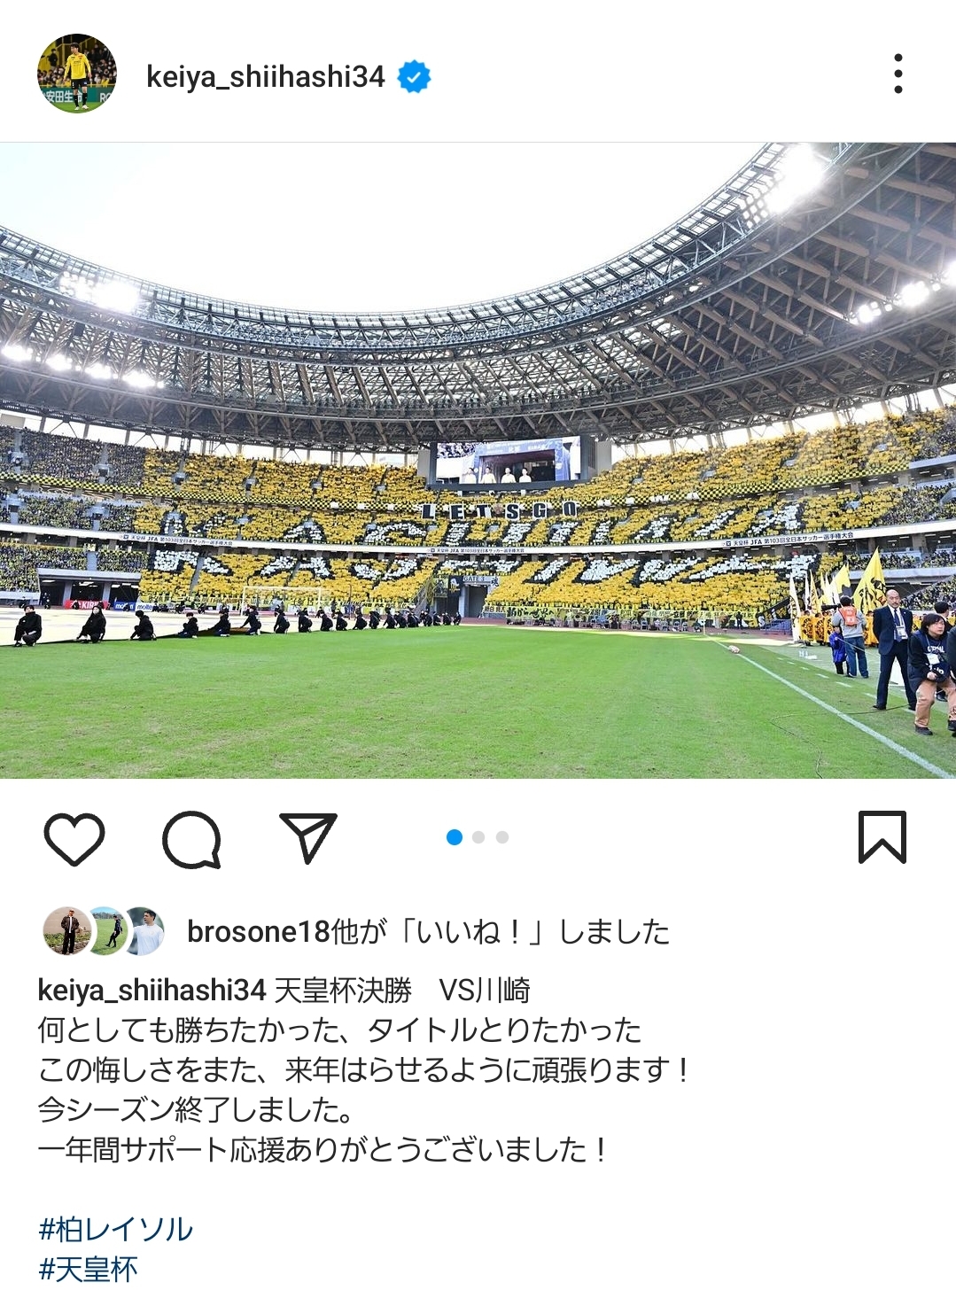Tap the second liker avatar thumbnail
Viewport: 956px width, 1298px height.
click(106, 931)
